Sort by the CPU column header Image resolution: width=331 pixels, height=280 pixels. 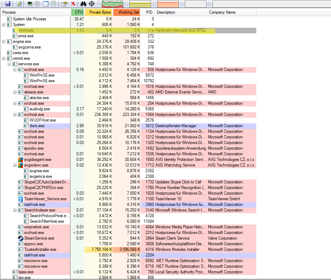(77, 12)
